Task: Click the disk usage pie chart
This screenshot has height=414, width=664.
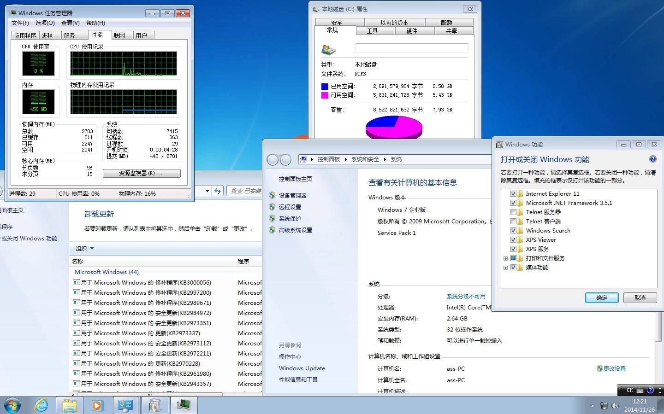Action: (x=394, y=127)
